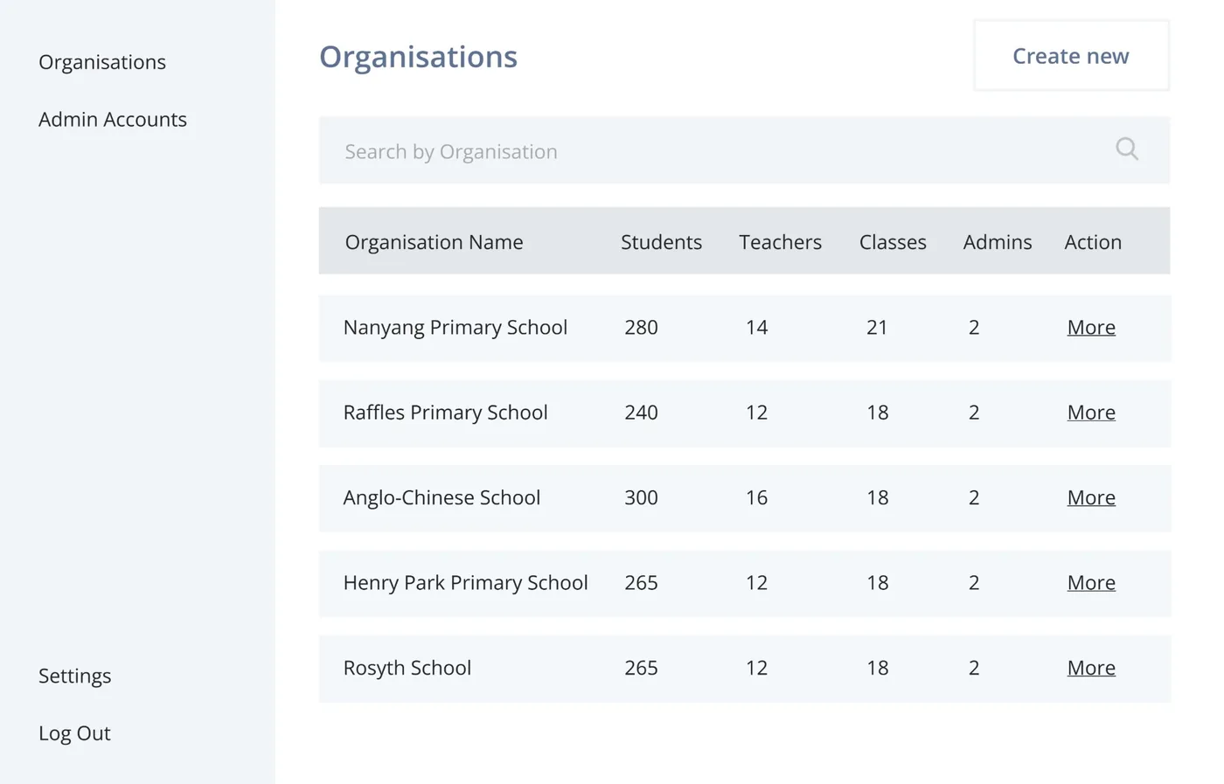Click the Action column header
Viewport: 1224px width, 784px height.
click(1093, 242)
